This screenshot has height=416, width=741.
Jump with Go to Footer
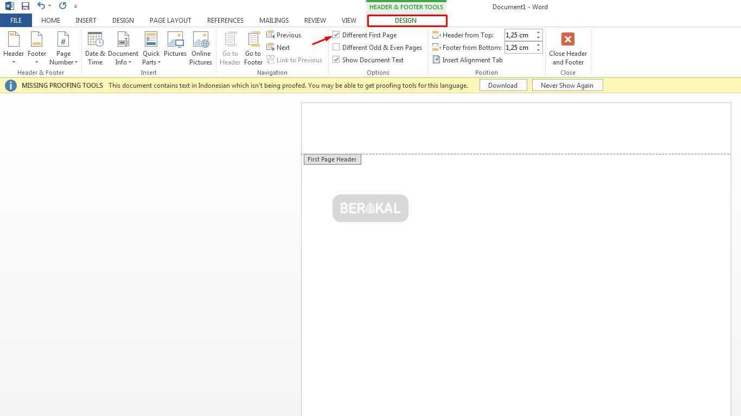tap(253, 48)
